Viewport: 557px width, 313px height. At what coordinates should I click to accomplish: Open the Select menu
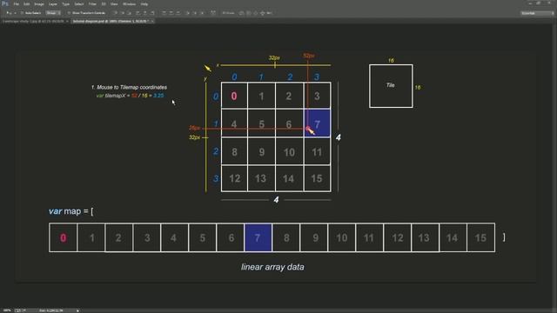[x=79, y=3]
